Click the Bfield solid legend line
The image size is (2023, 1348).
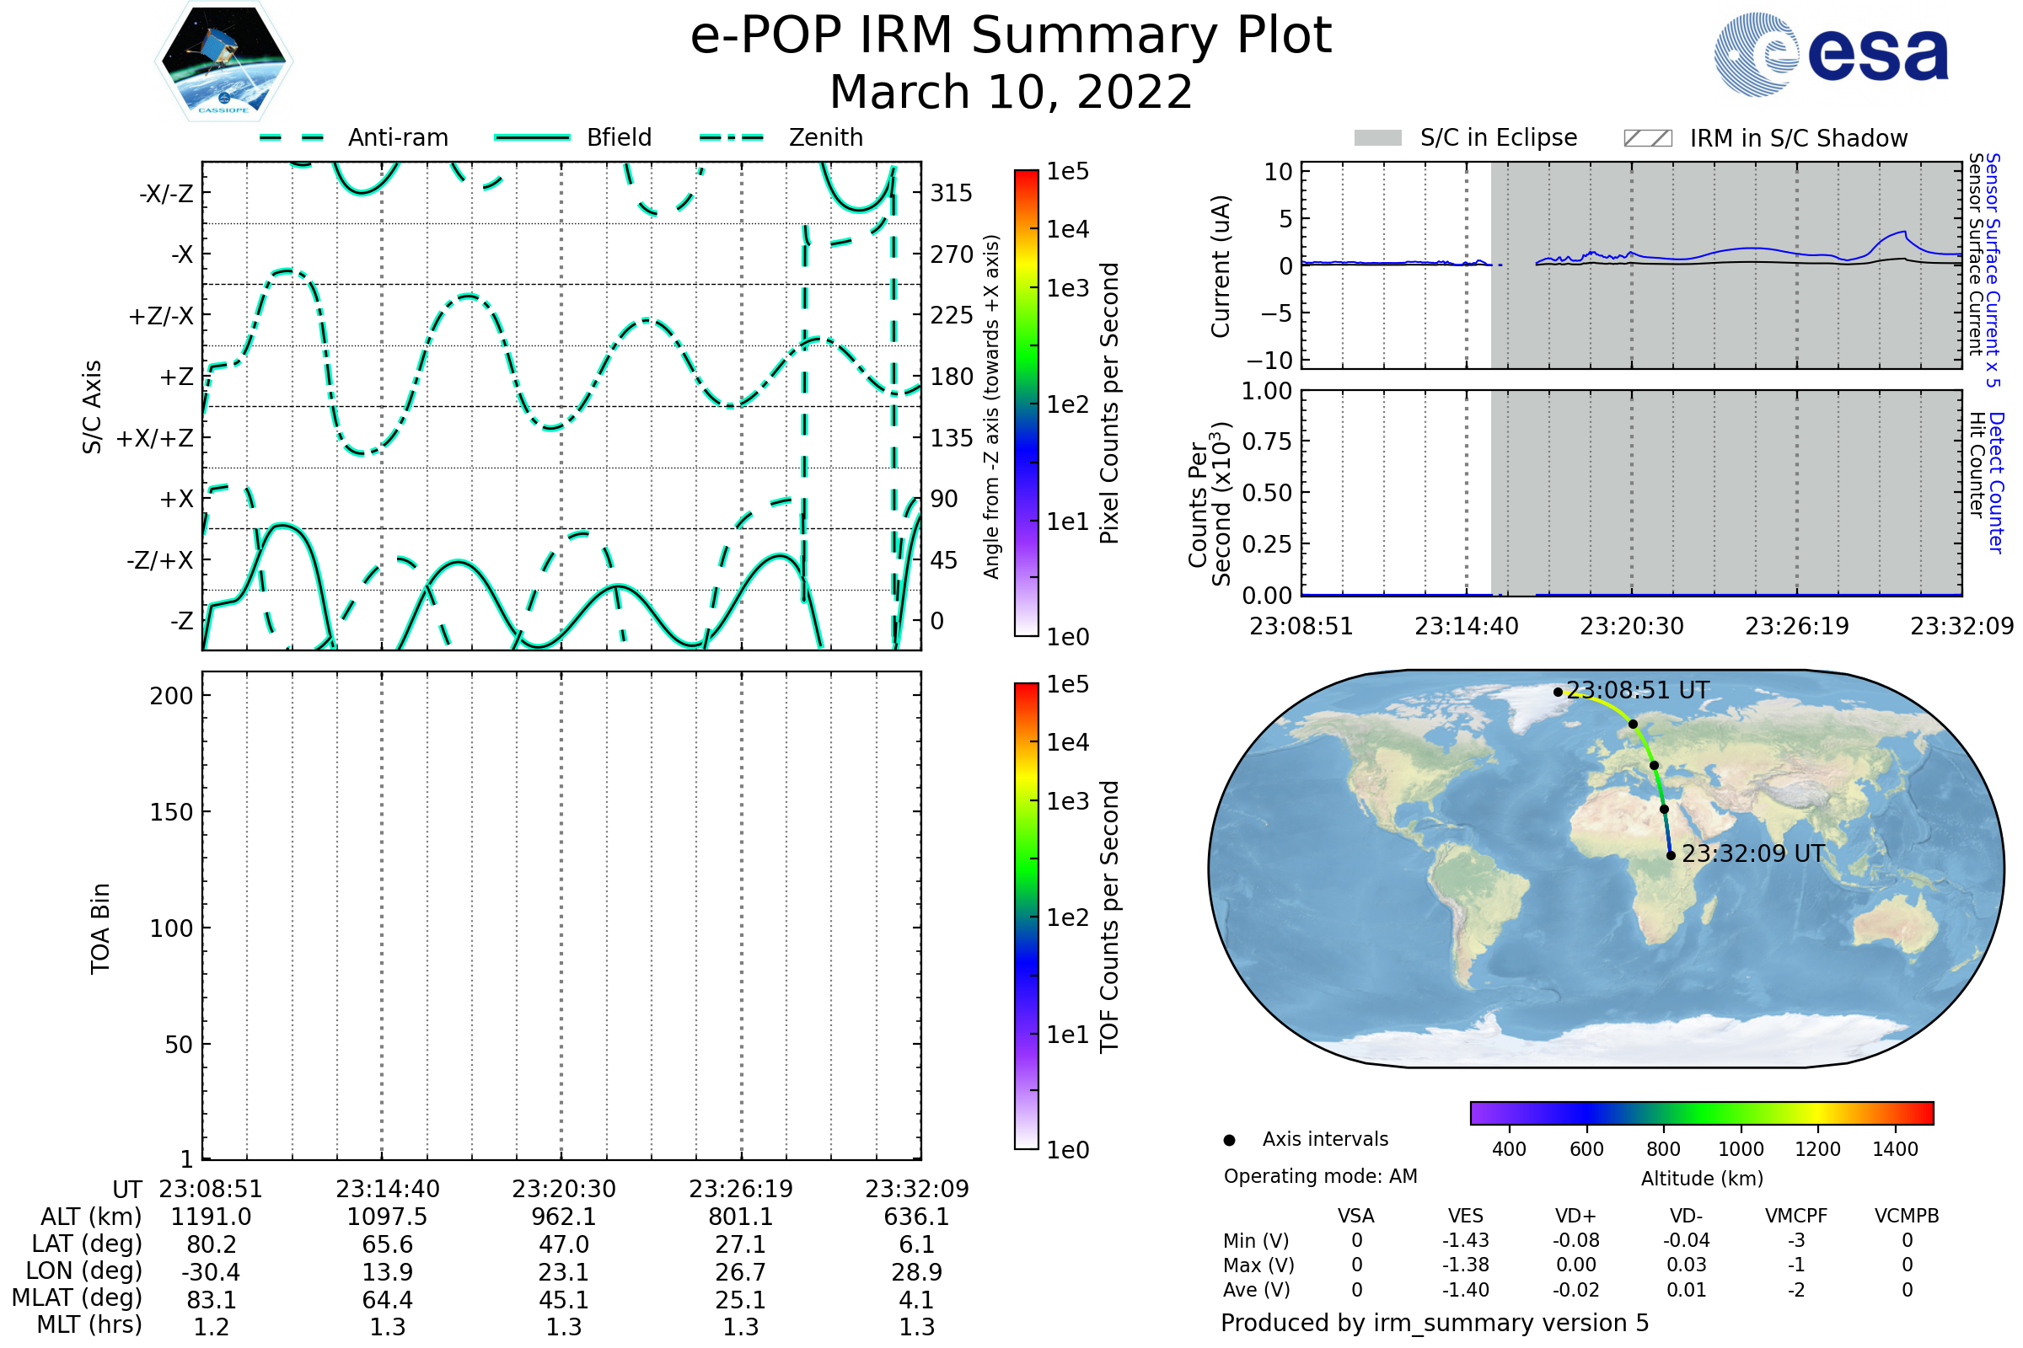[x=532, y=137]
